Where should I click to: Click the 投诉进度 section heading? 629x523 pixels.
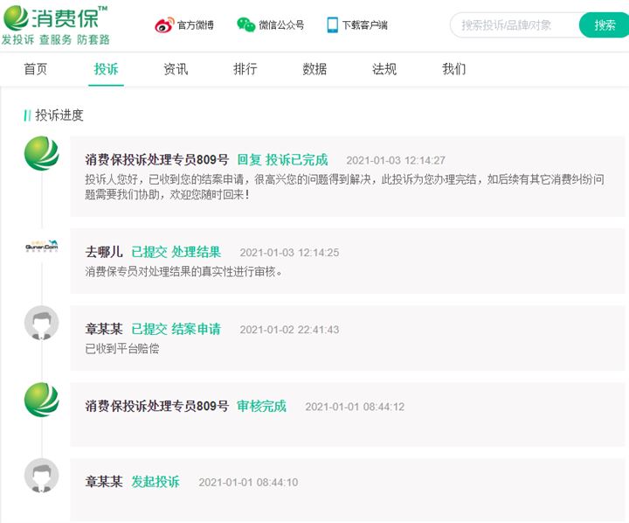59,115
